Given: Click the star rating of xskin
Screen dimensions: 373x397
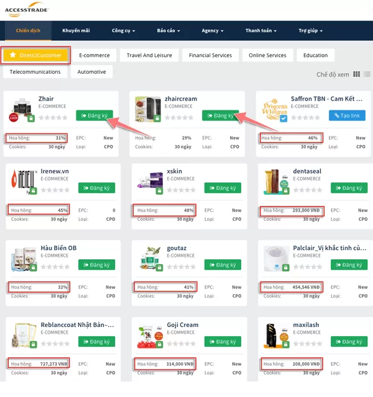Looking at the screenshot, I should click(182, 190).
